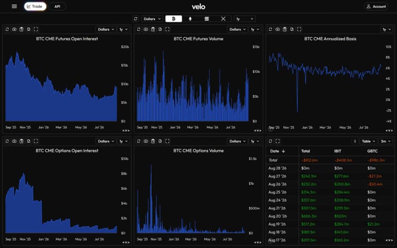Image resolution: width=397 pixels, height=248 pixels.
Task: Select the XRP coin icon in top filter
Action: coord(223,19)
